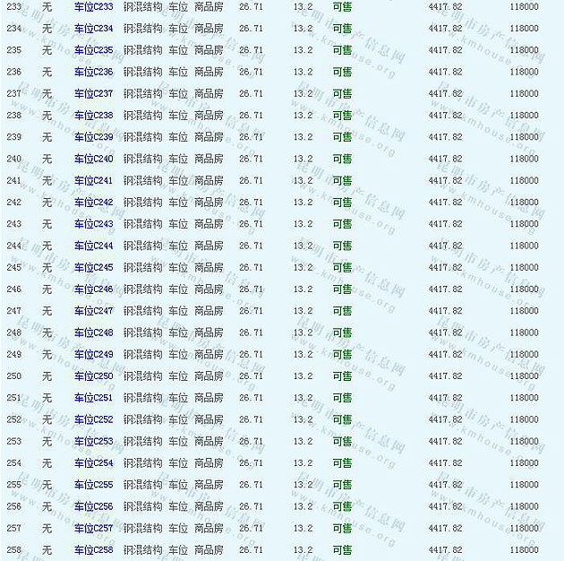Click 可售 status in row 235
Viewport: 564px width, 561px height.
tap(342, 50)
